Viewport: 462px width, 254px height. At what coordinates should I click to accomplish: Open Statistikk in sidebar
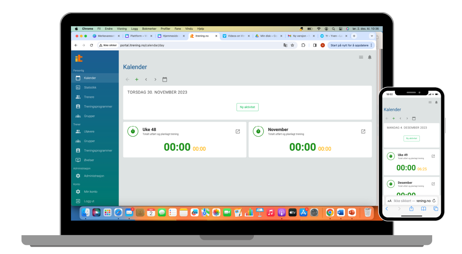90,87
